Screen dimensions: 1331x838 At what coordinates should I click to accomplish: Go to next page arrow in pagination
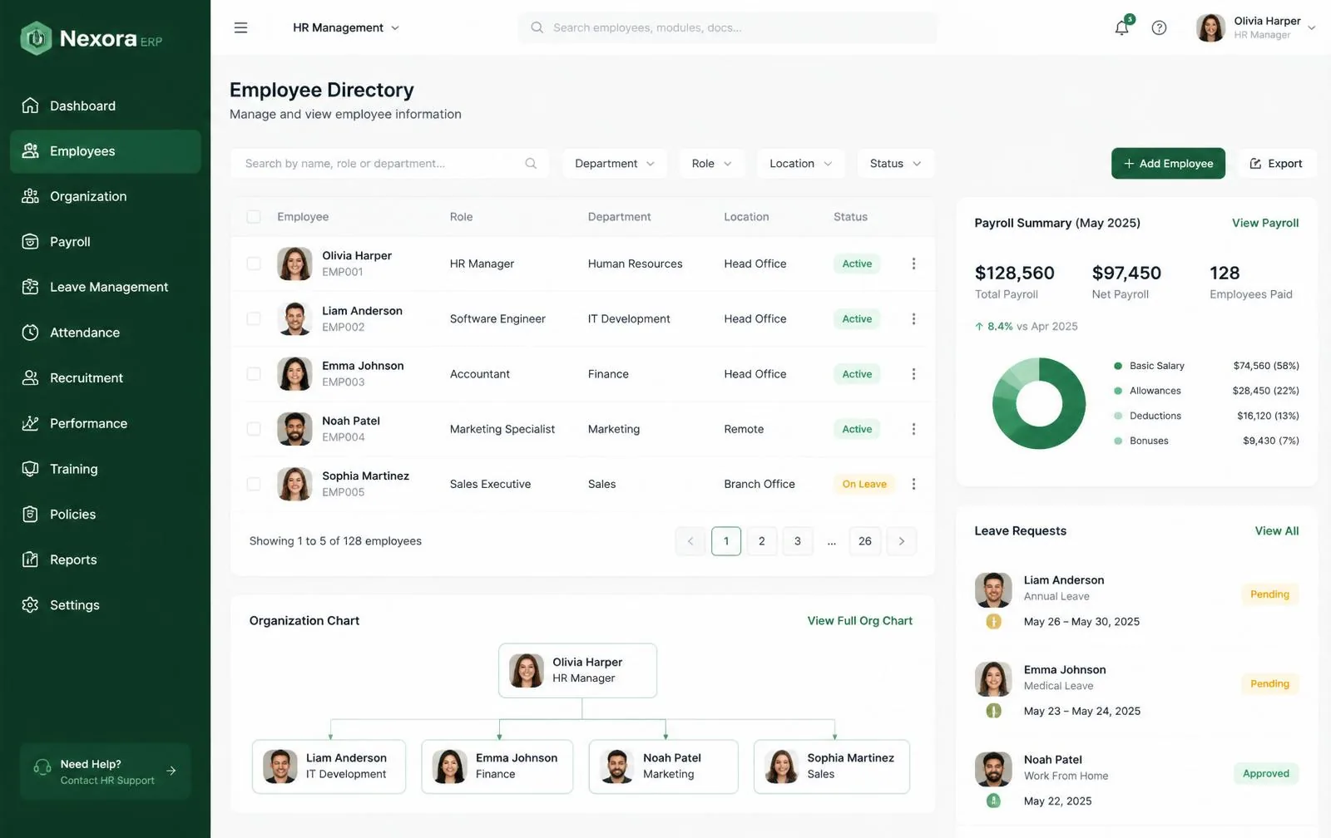tap(901, 541)
